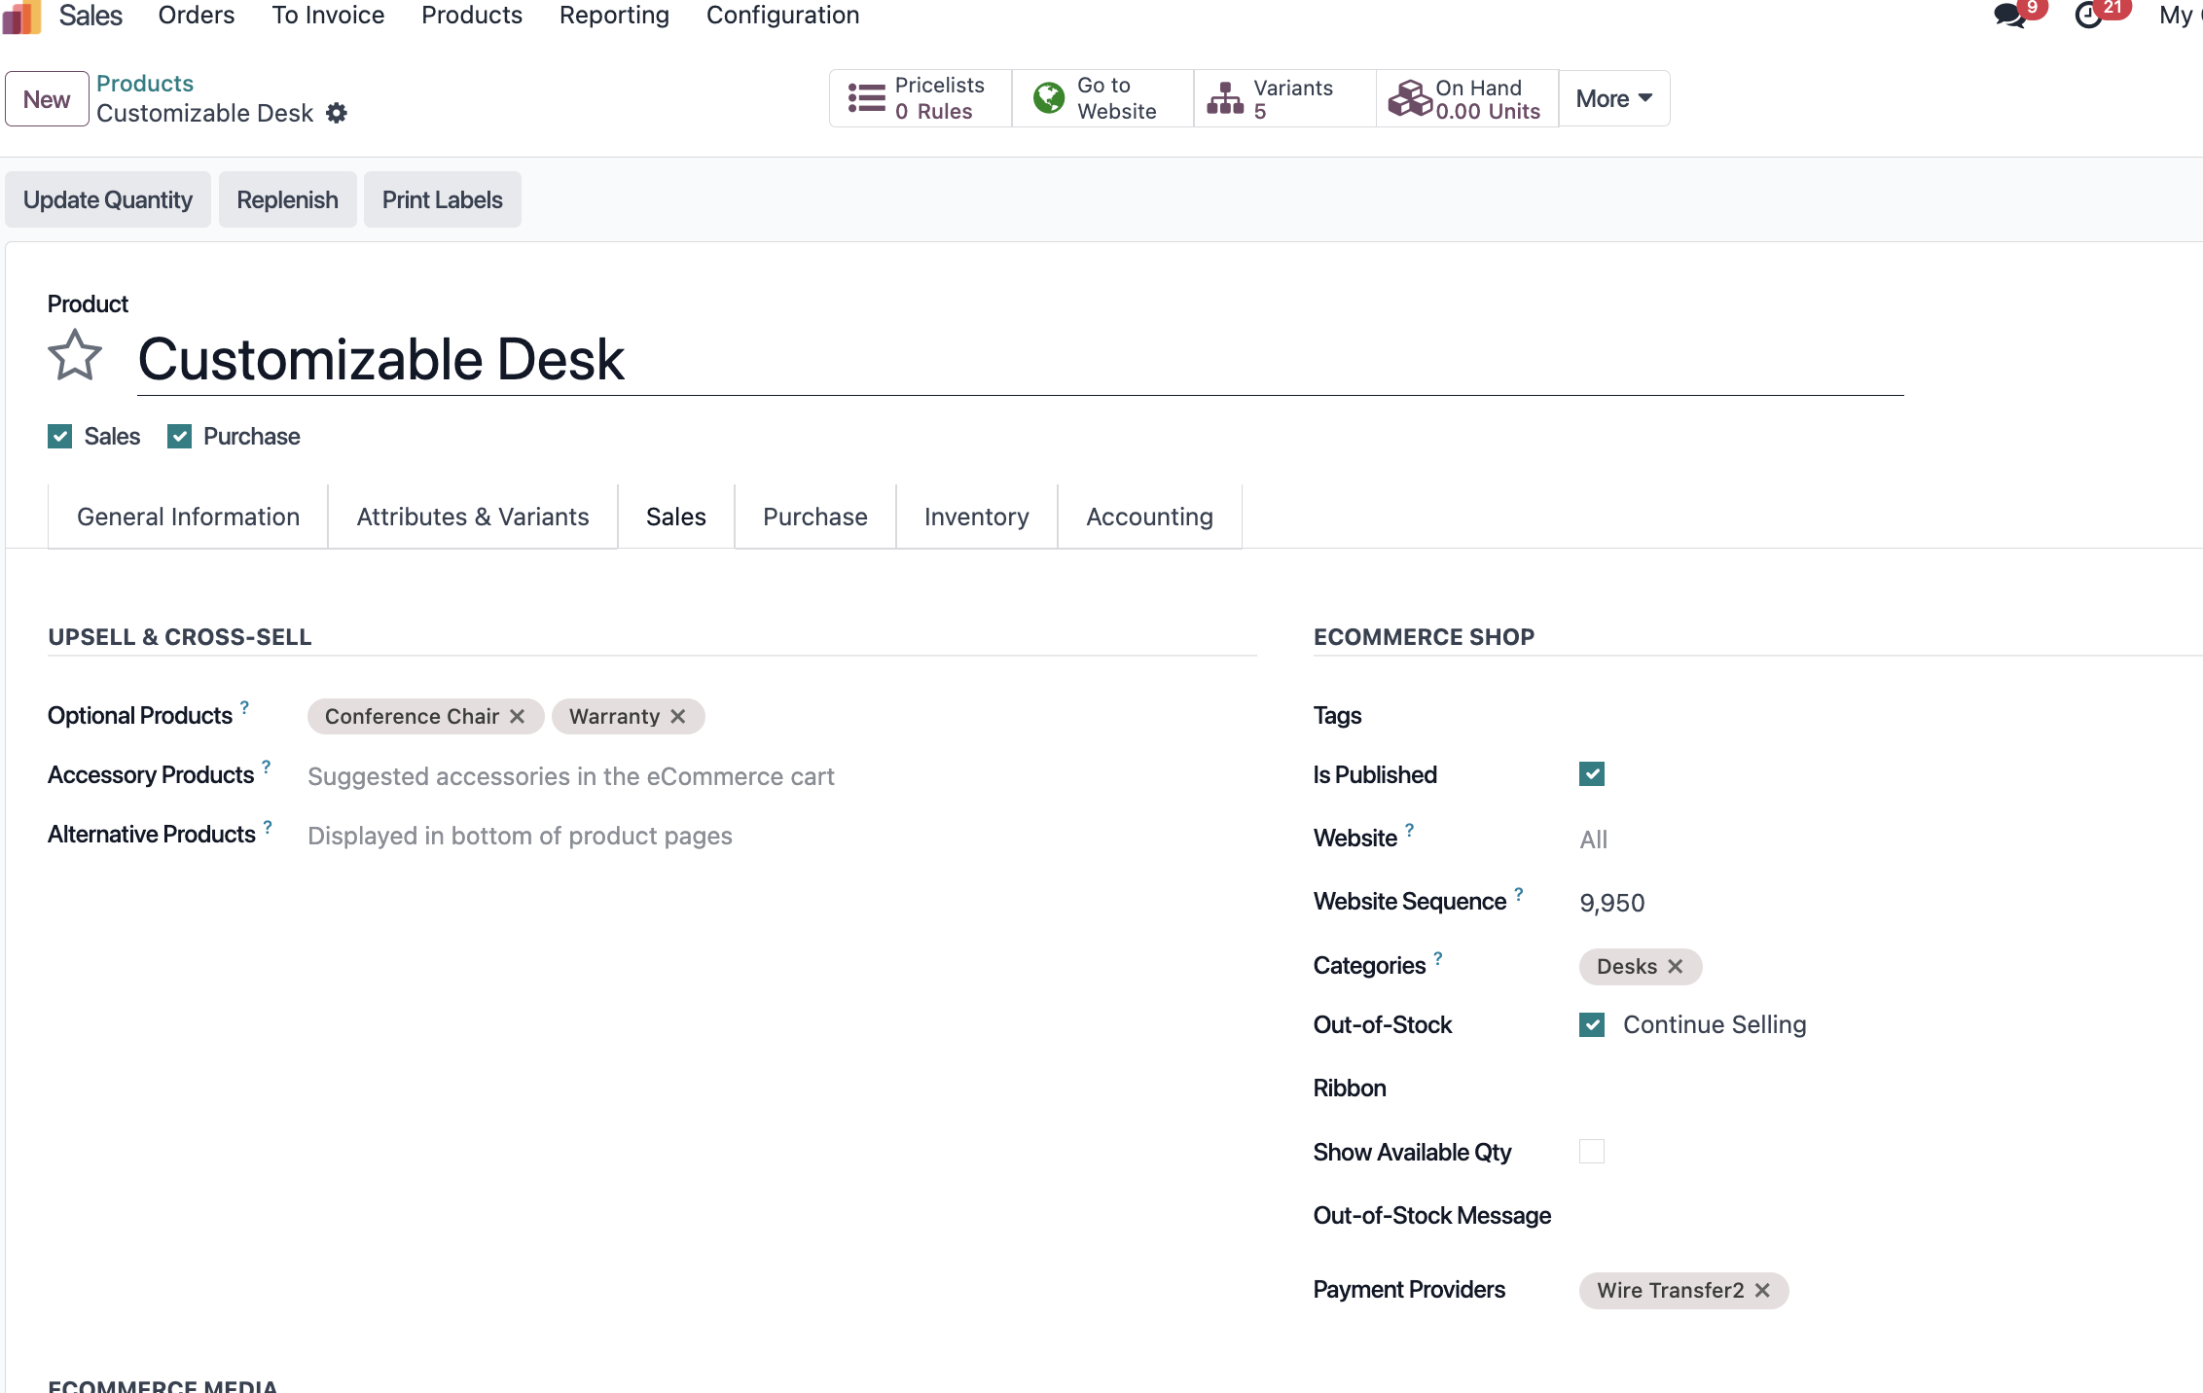Open the Variants 5 stat button

tap(1284, 98)
